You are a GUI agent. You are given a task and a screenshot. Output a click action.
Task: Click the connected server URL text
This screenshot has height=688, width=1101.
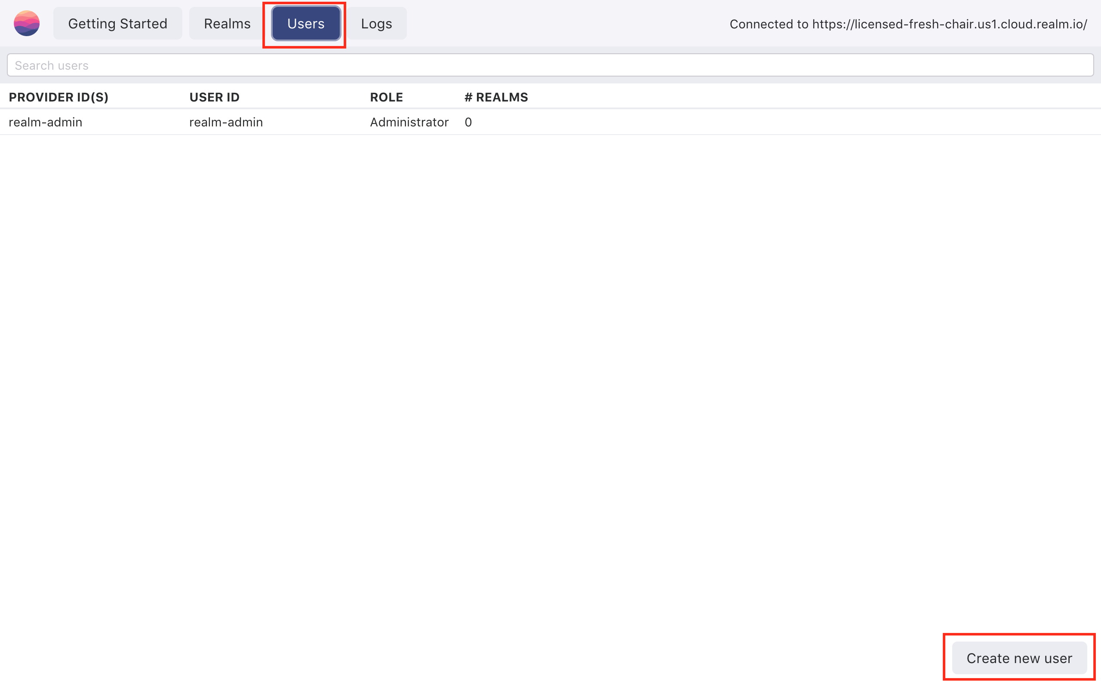coord(950,24)
